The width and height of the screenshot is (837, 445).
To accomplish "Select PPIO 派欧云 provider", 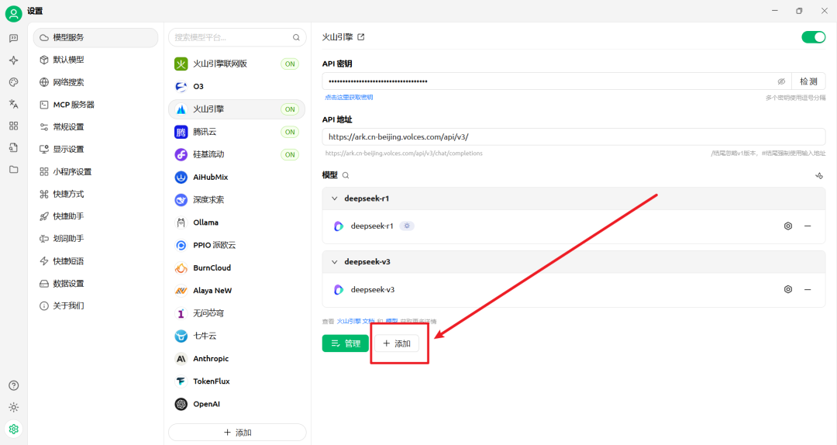I will (237, 245).
